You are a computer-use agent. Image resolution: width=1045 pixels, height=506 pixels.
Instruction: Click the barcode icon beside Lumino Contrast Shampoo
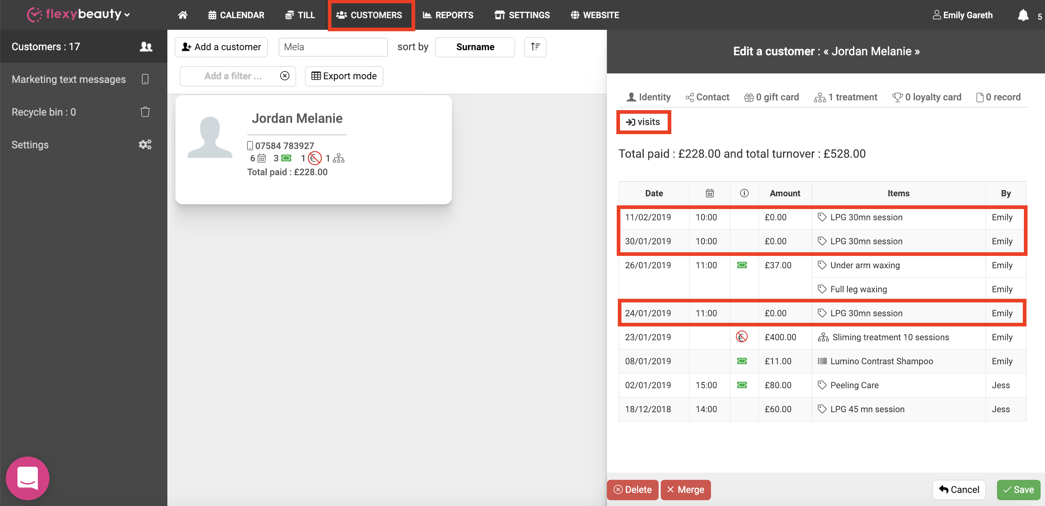822,361
